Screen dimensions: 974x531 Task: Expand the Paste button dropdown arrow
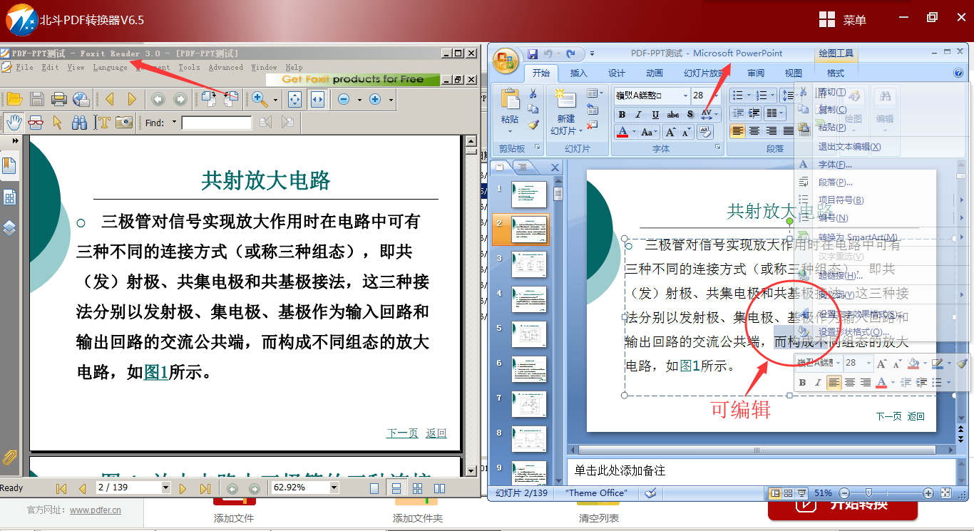[x=510, y=132]
